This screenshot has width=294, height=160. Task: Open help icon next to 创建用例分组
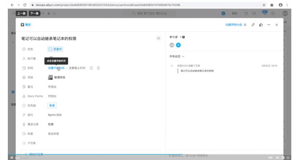(245, 25)
